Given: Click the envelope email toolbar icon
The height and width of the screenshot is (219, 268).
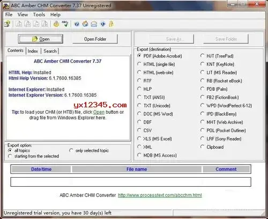Looking at the screenshot, I should coord(94,24).
